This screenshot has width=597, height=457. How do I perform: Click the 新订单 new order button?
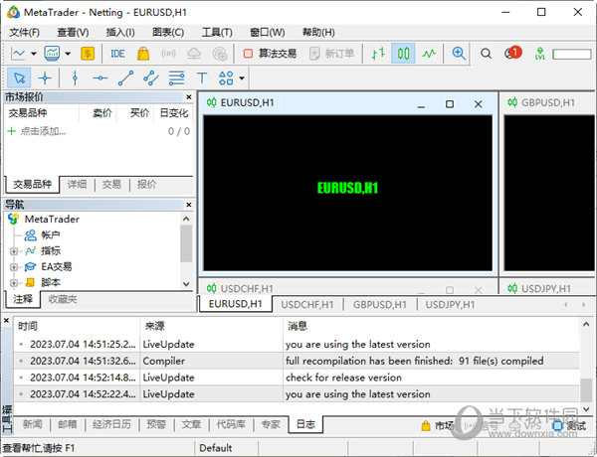coord(332,54)
